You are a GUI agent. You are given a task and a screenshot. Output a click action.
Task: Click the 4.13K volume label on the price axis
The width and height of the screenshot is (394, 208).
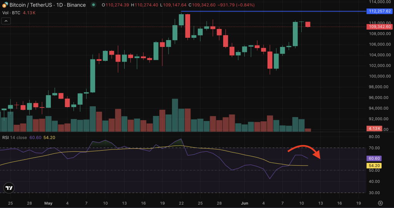point(374,129)
